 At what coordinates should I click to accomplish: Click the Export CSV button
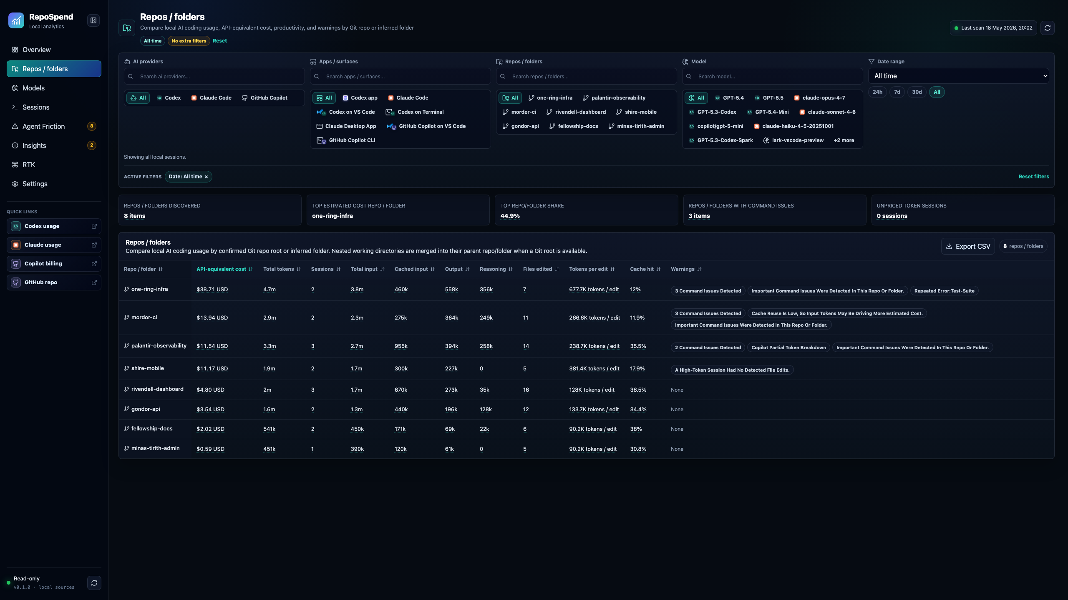tap(968, 246)
